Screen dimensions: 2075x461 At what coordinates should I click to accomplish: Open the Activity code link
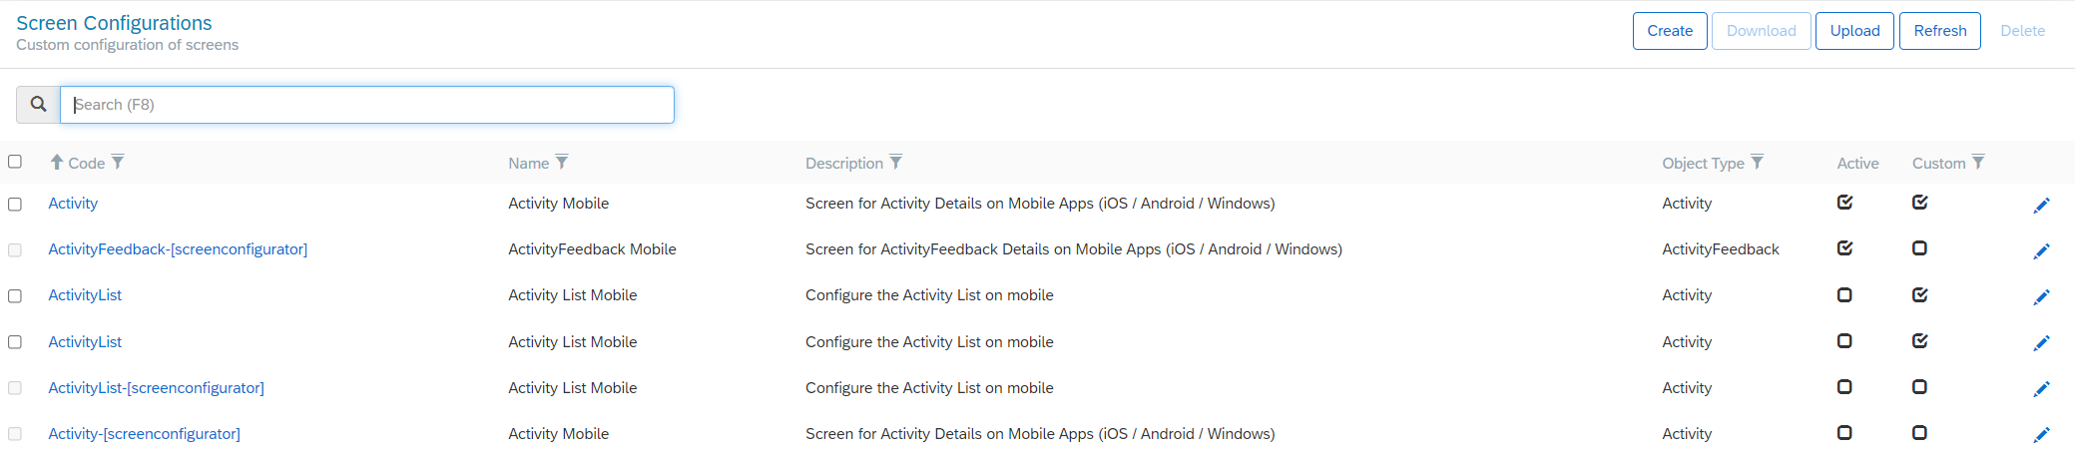[x=73, y=204]
